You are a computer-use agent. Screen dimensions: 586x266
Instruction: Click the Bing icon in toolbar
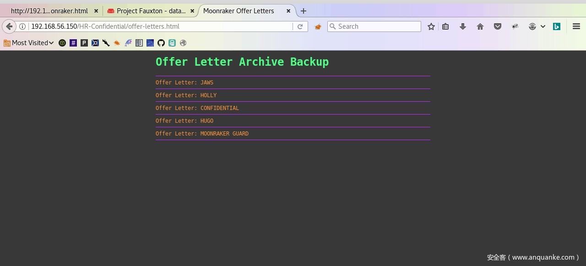tap(556, 26)
